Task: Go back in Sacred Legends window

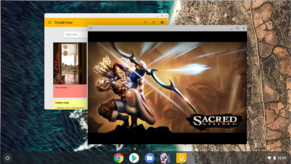Action: pos(91,28)
